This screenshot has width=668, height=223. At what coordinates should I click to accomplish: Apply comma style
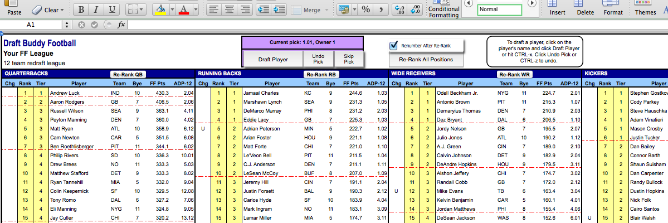(x=381, y=9)
